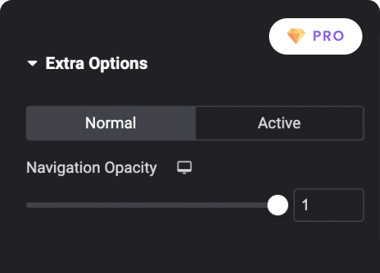Click the Navigation Opacity label text
The width and height of the screenshot is (380, 273).
pyautogui.click(x=92, y=168)
